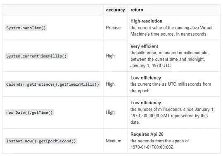
Task: Click the text '1970-01-01T00:00:00Z.'
Action: coord(152,147)
